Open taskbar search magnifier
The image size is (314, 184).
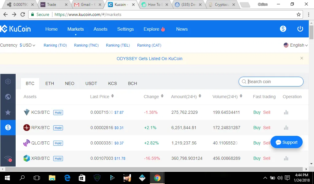(22, 178)
